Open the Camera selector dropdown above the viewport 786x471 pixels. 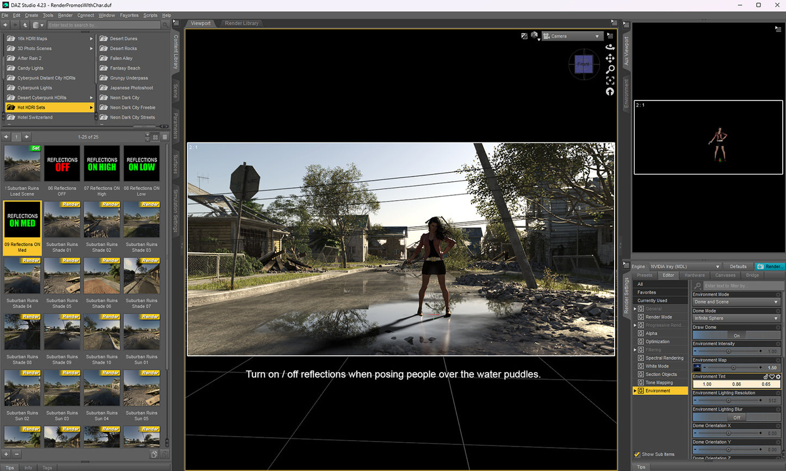click(x=571, y=35)
